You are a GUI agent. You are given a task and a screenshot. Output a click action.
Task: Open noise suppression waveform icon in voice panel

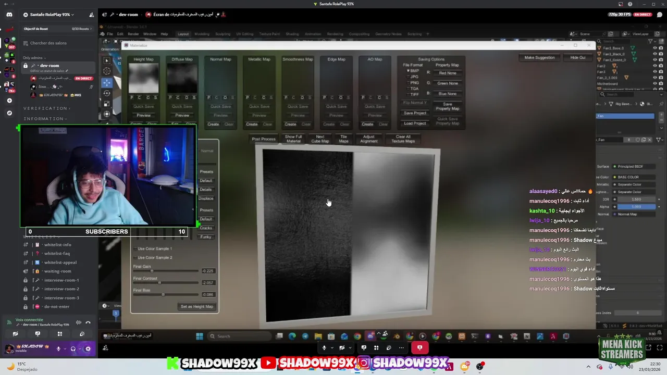pos(79,322)
